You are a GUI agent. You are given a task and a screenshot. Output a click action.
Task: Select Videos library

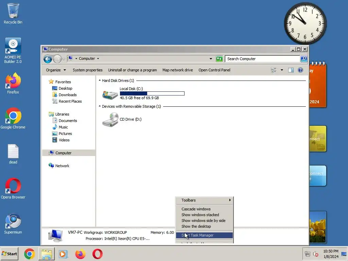(64, 140)
